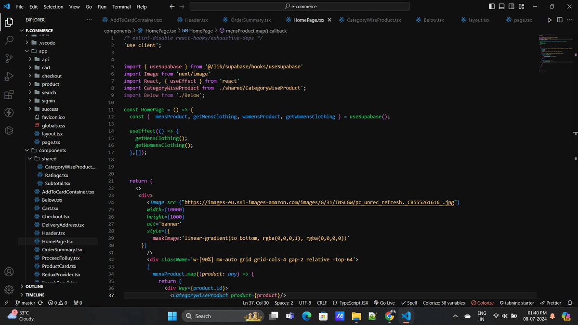Open Settings gear in Activity Bar

click(x=9, y=289)
